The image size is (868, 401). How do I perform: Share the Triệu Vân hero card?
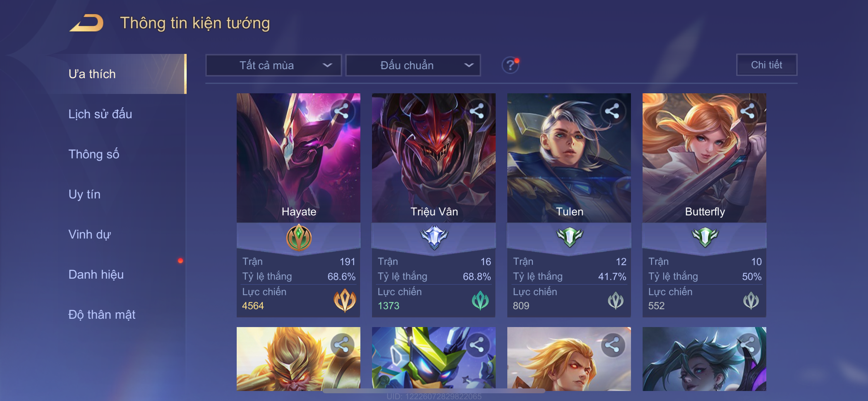[x=477, y=111]
